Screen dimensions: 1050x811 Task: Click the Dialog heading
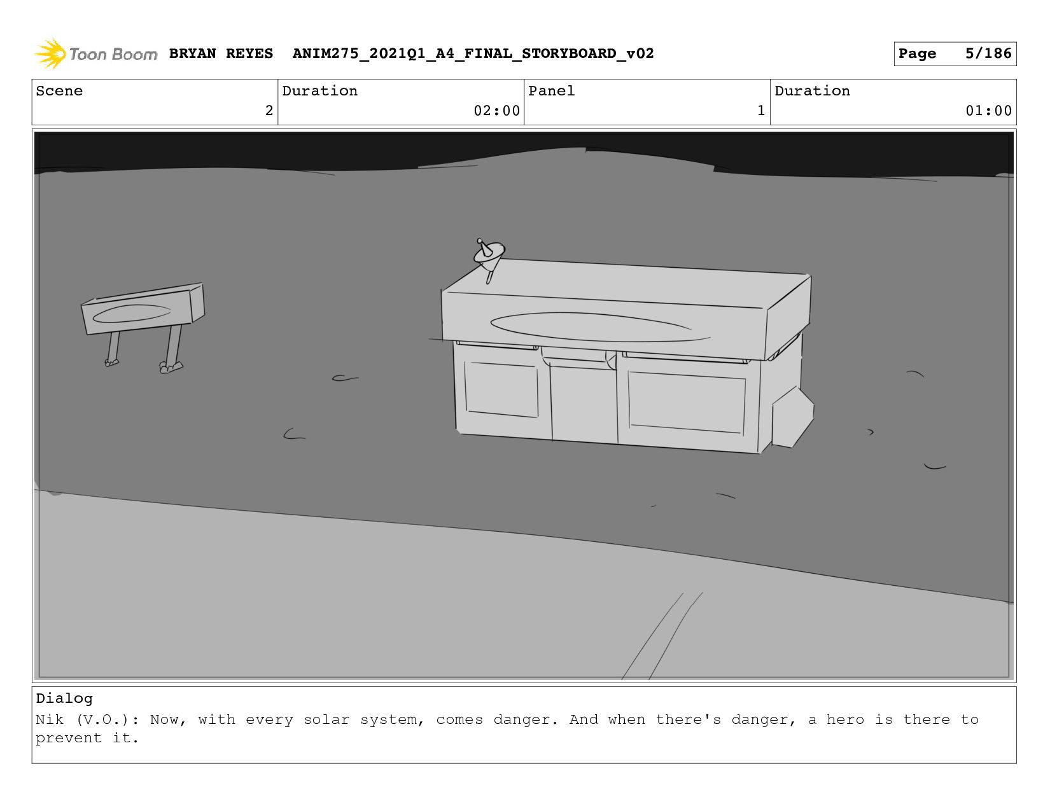coord(64,698)
